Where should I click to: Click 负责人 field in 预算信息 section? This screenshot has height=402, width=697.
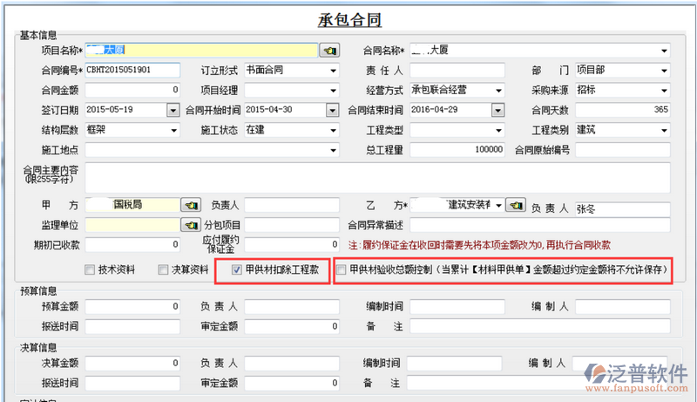[x=292, y=306]
